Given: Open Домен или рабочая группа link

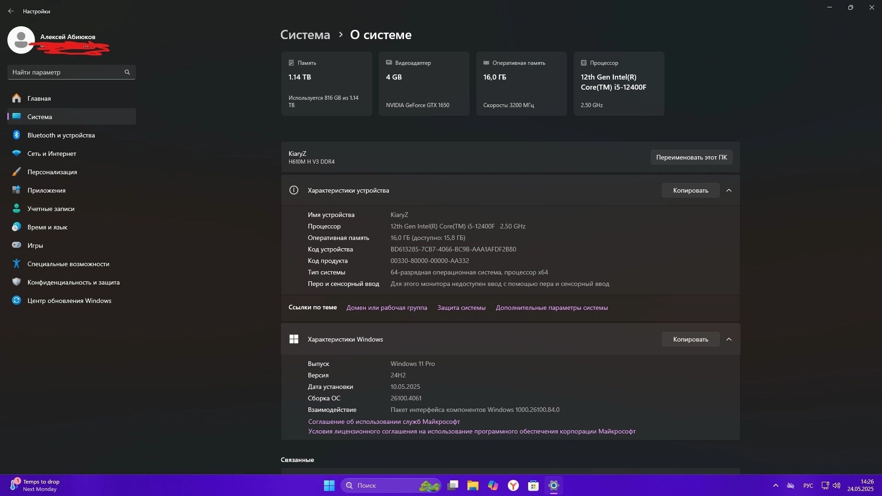Looking at the screenshot, I should point(387,308).
